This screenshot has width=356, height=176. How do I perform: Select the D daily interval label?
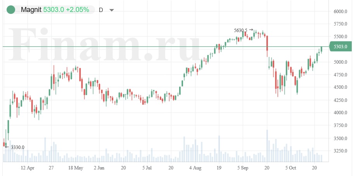[x=101, y=10]
